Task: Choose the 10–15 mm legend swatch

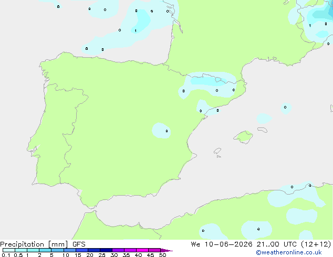Action: pyautogui.click(x=70, y=250)
